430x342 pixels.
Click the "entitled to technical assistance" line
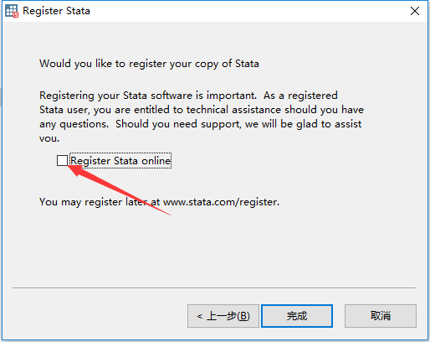[202, 110]
